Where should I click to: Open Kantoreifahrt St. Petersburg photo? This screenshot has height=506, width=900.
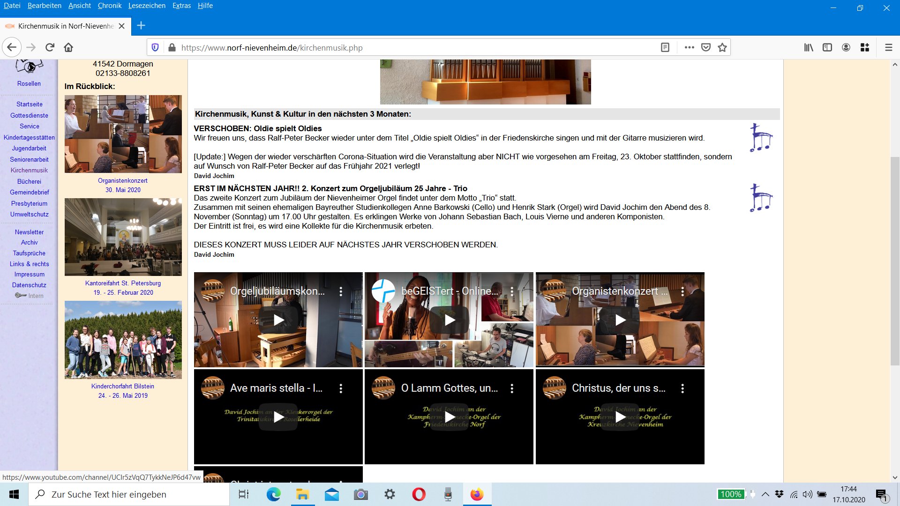tap(123, 237)
